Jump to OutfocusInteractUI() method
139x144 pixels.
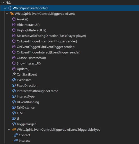(31, 58)
